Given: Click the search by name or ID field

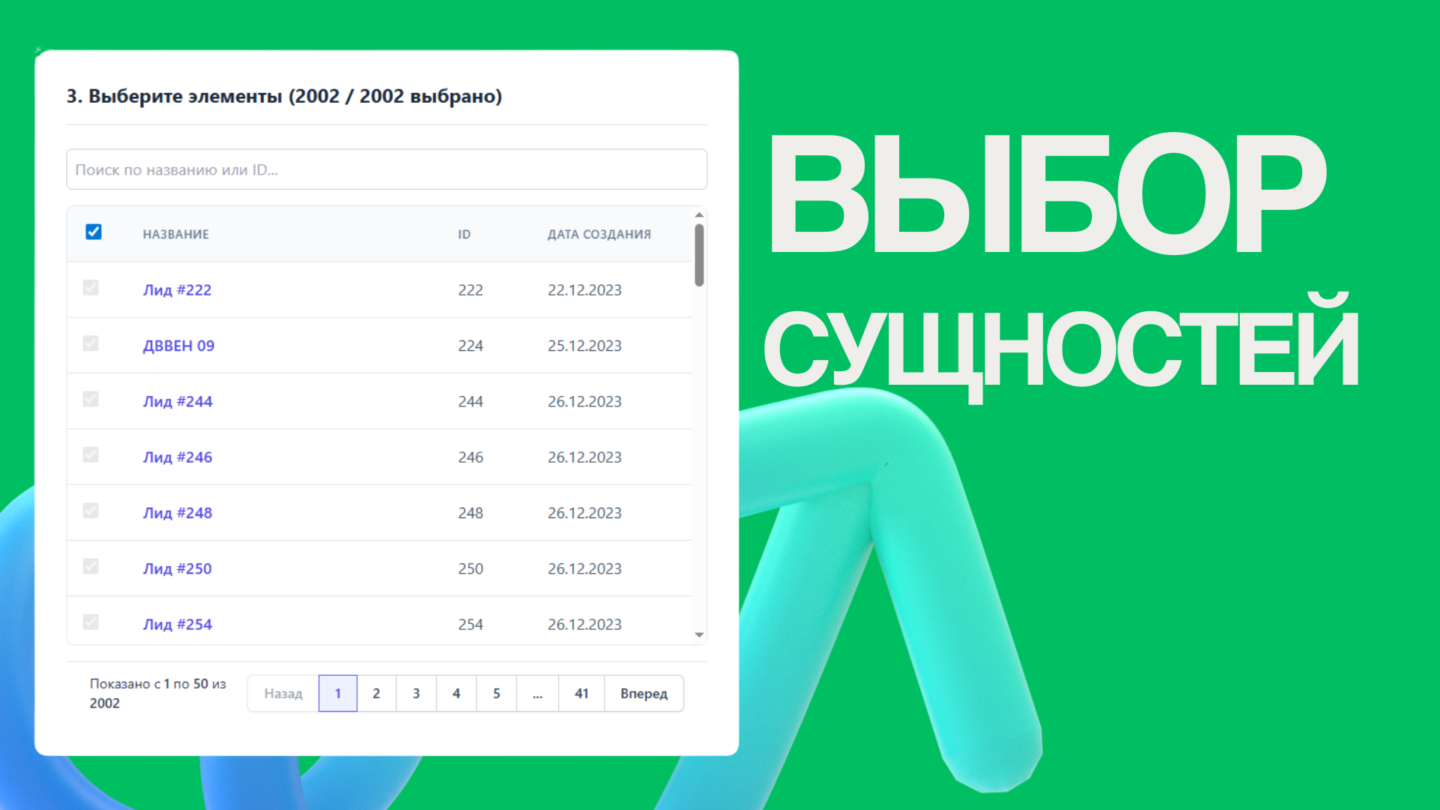Looking at the screenshot, I should point(386,169).
